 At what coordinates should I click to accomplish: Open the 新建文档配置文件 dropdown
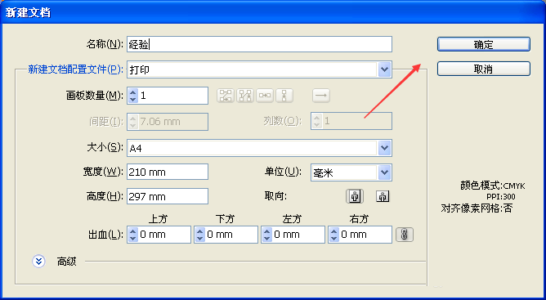[x=259, y=69]
